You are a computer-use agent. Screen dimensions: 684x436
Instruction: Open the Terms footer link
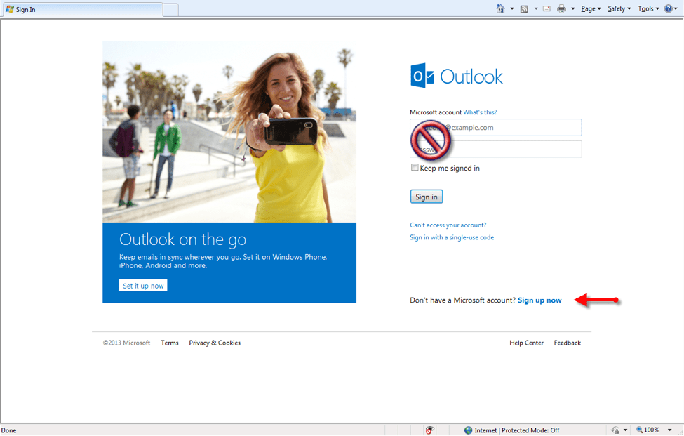170,343
